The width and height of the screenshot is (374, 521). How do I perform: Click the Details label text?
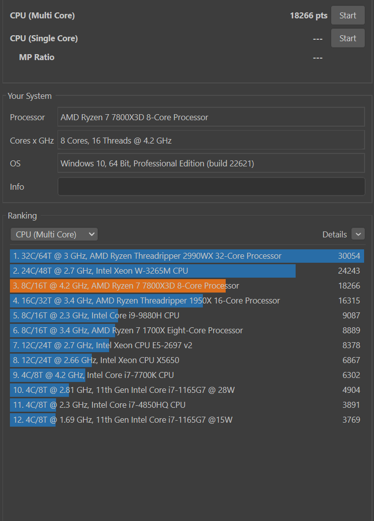pyautogui.click(x=334, y=234)
